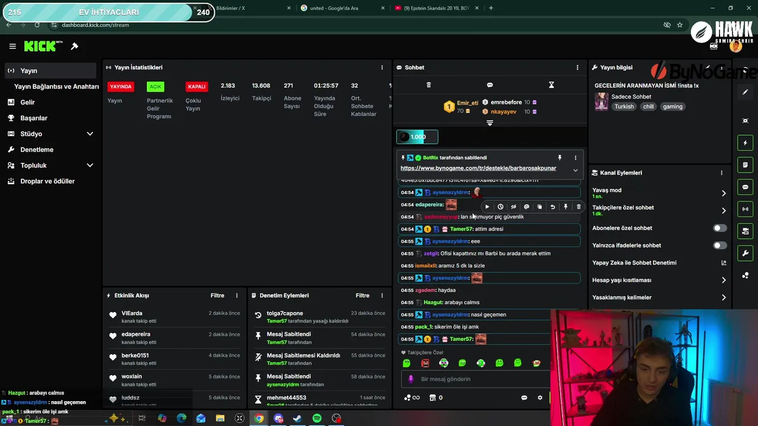The image size is (758, 426).
Task: Click the trash icon at the top of the Sohbet panel
Action: click(x=429, y=85)
